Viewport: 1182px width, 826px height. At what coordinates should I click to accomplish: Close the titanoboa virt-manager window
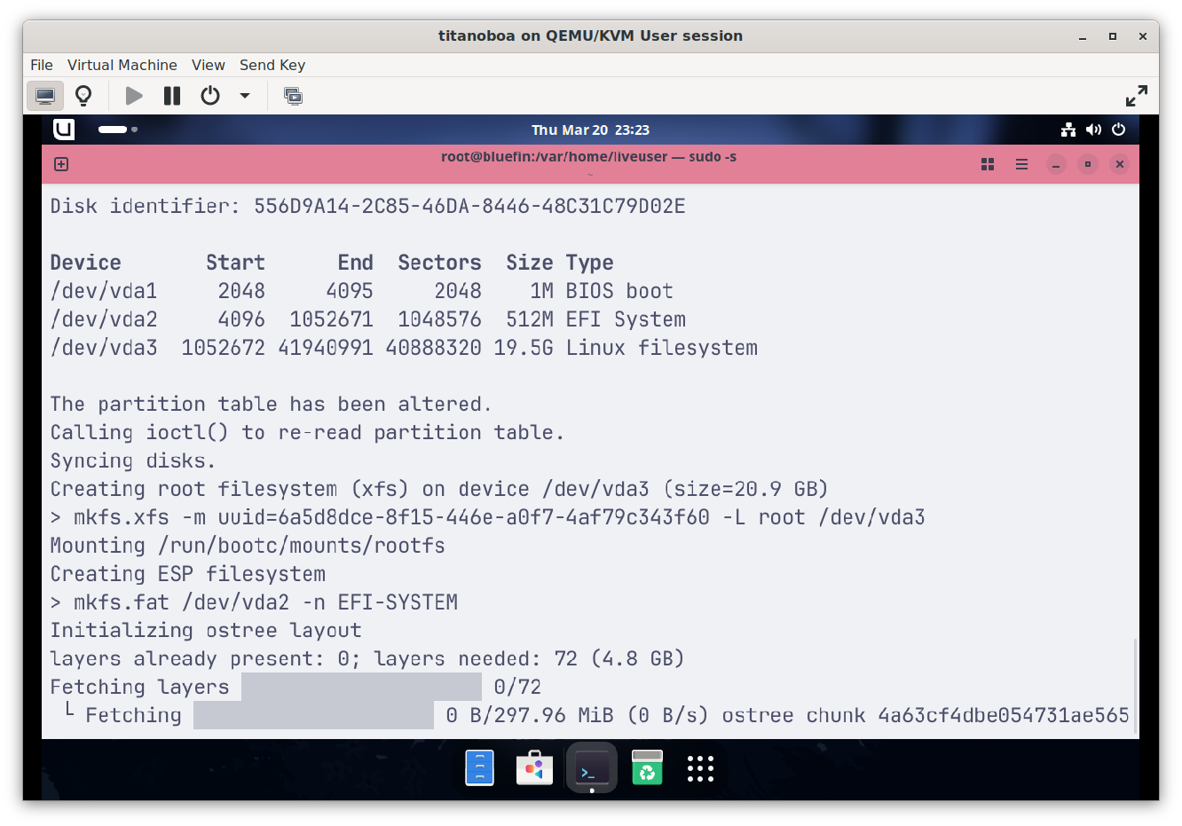(x=1143, y=36)
